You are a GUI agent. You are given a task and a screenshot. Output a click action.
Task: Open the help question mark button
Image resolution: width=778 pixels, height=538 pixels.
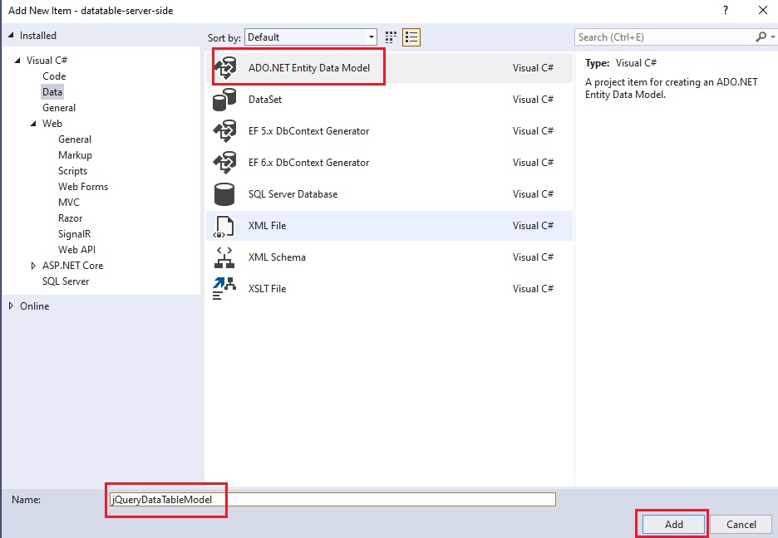click(726, 11)
